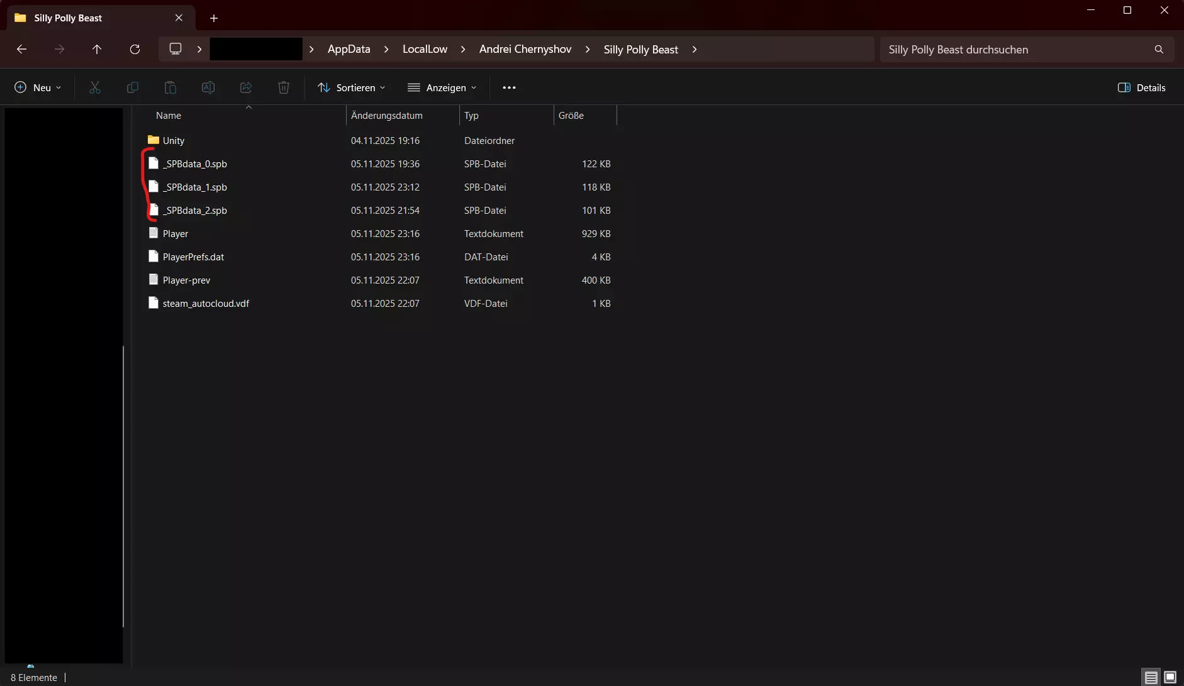Cut the selected item with scissors icon
The image size is (1184, 686).
tap(95, 87)
